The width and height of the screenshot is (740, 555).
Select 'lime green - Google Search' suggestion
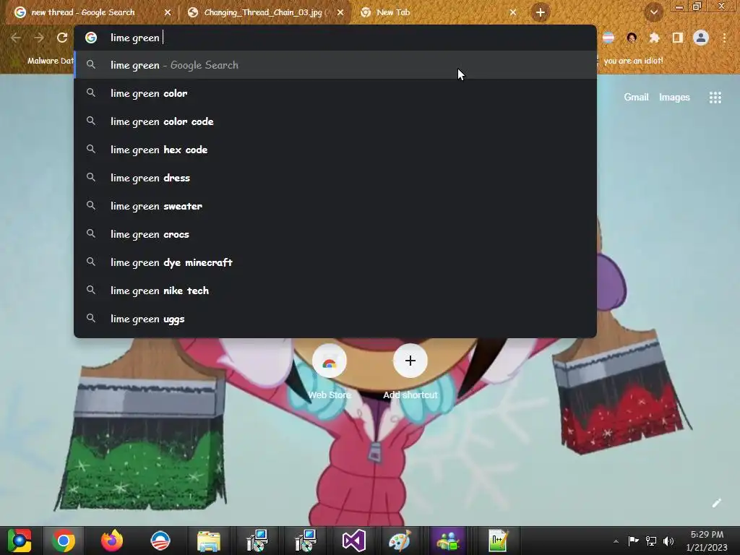(x=335, y=65)
